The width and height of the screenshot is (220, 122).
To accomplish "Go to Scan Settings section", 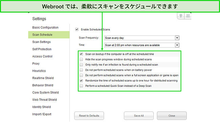I will (x=41, y=42).
